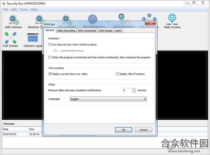Switch to Full Screen mode
The width and height of the screenshot is (210, 155).
[x=11, y=40]
